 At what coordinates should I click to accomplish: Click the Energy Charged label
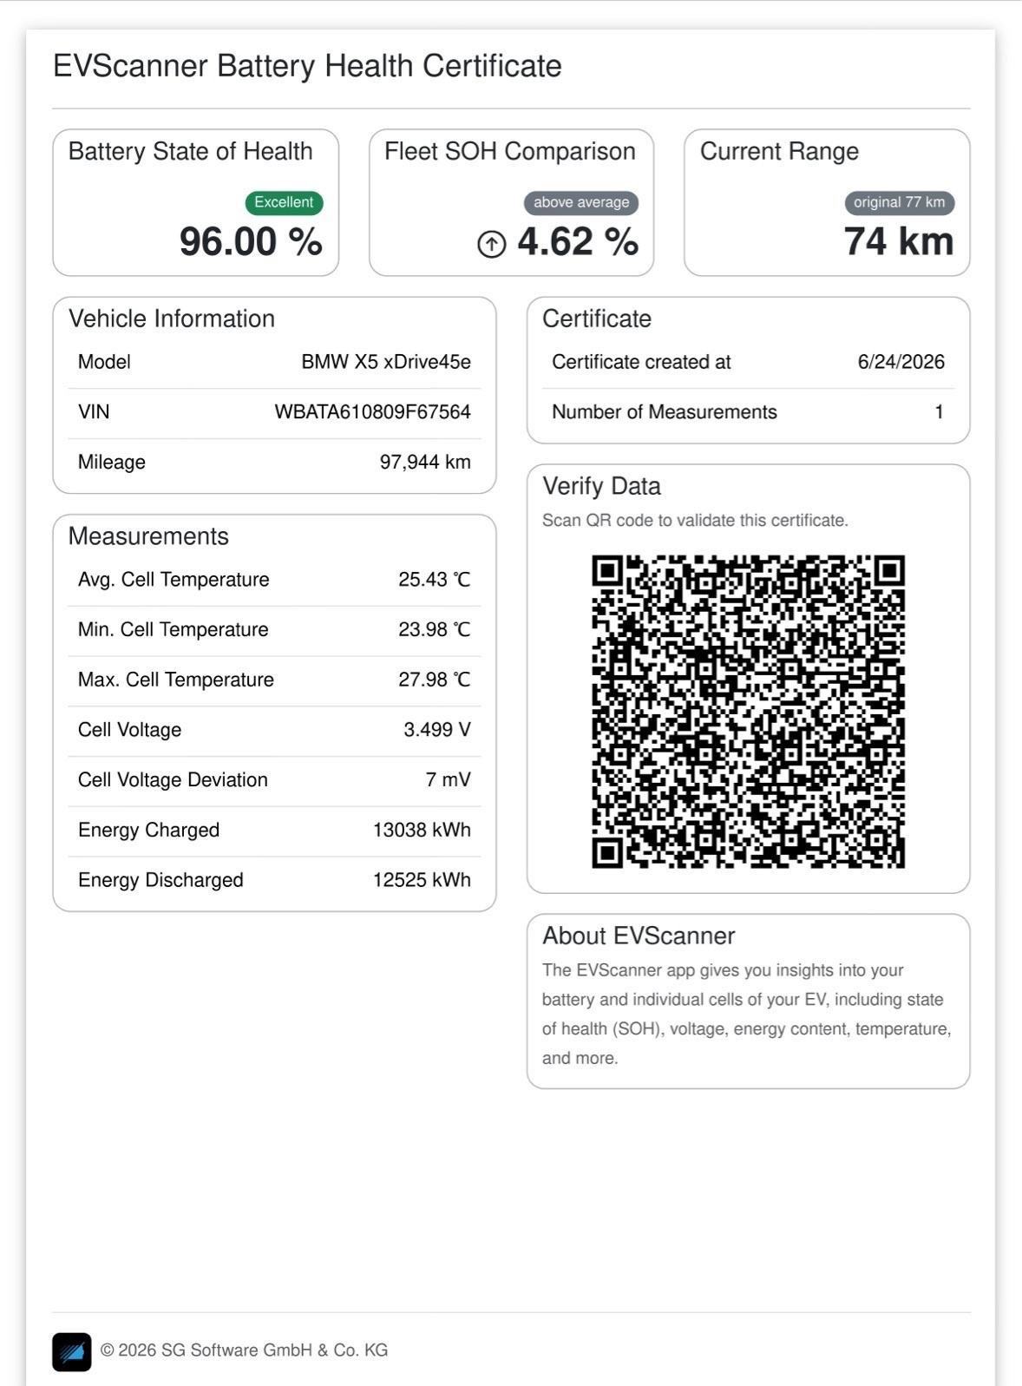pos(149,830)
